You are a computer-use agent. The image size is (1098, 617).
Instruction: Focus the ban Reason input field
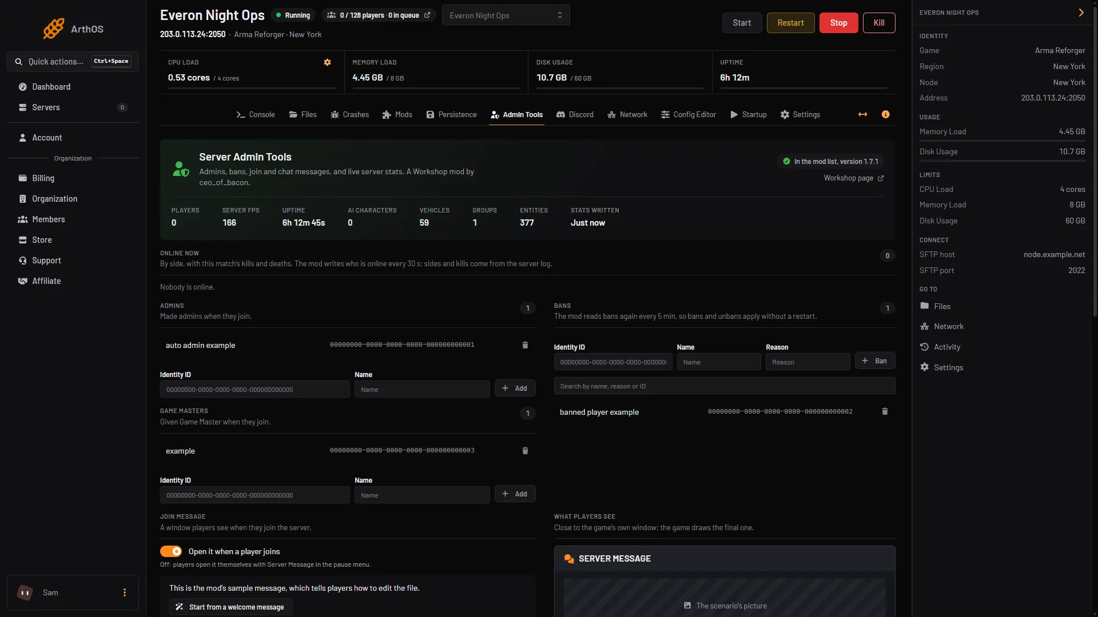click(x=807, y=362)
